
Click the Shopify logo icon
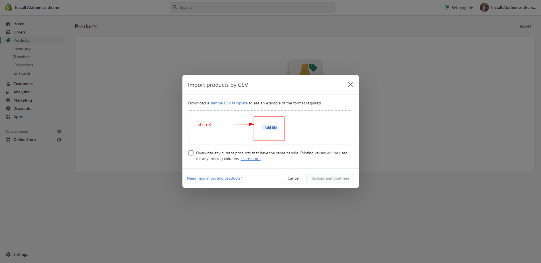9,7
